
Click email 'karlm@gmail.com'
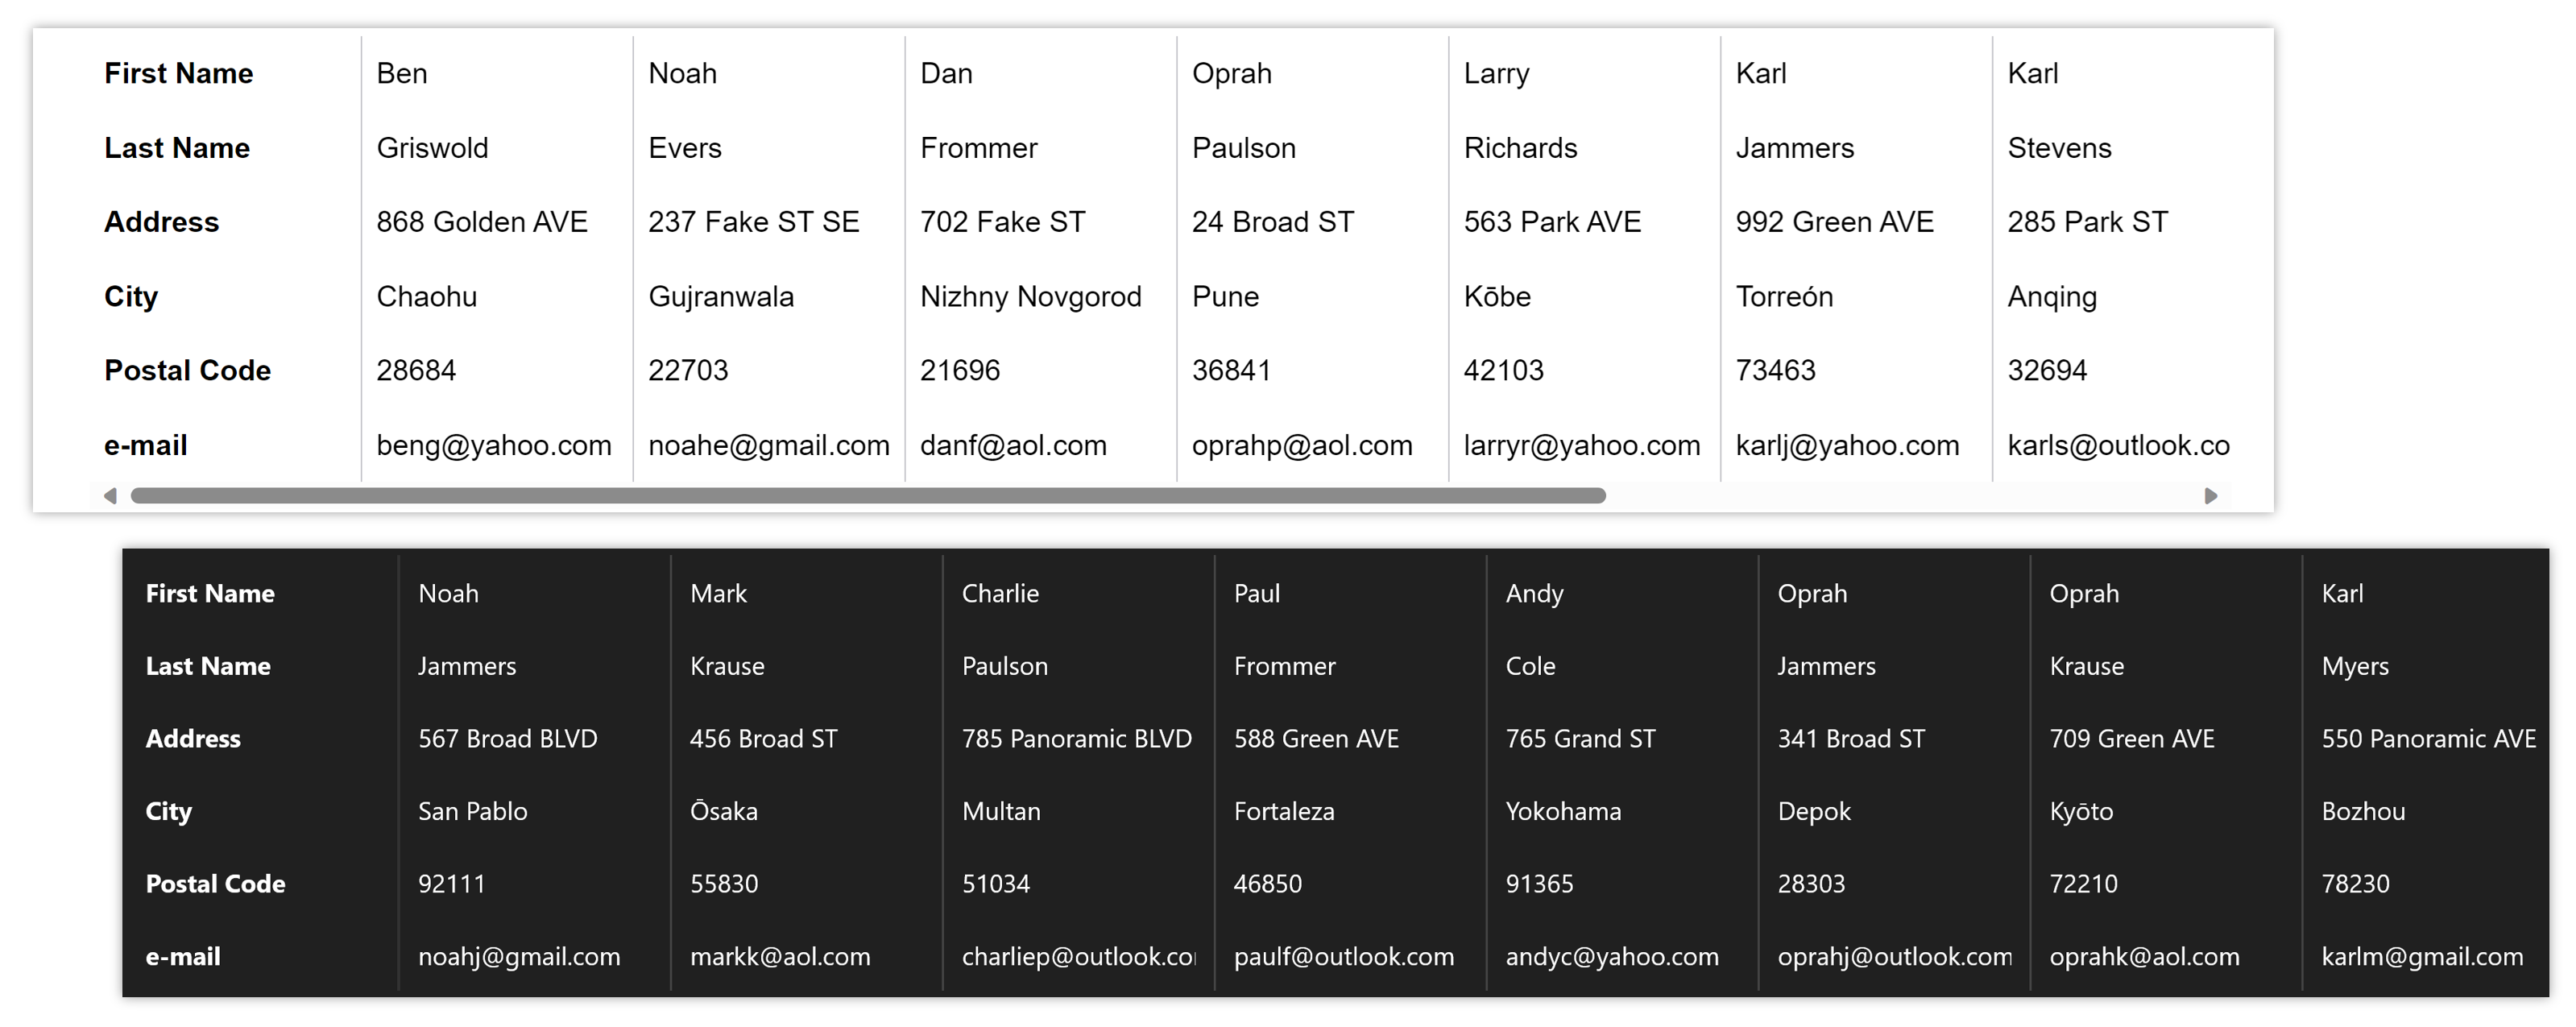[2422, 957]
